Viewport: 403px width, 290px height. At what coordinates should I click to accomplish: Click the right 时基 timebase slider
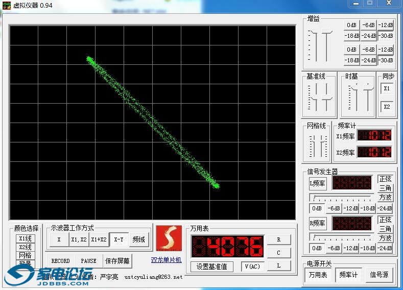click(x=368, y=98)
